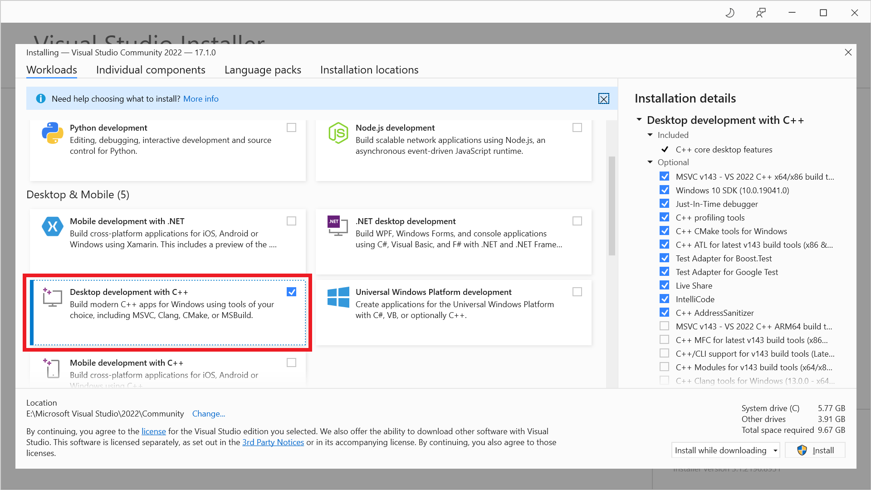This screenshot has width=871, height=490.
Task: Switch to the Language packs tab
Action: [x=263, y=70]
